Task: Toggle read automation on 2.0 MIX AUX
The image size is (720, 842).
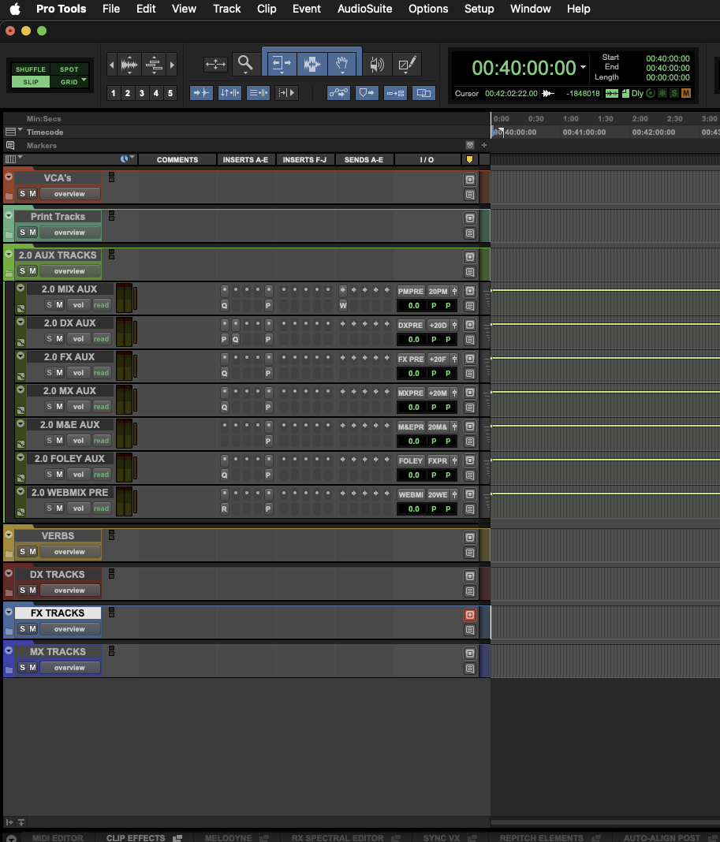Action: (101, 305)
